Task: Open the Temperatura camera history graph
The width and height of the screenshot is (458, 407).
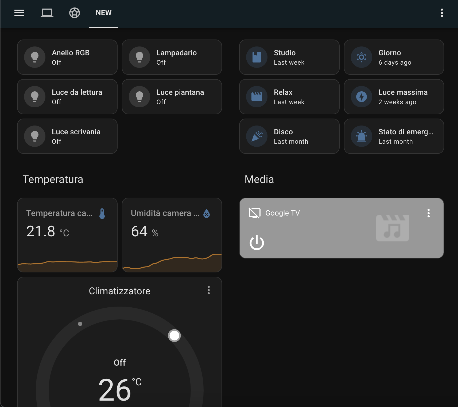Action: 67,235
